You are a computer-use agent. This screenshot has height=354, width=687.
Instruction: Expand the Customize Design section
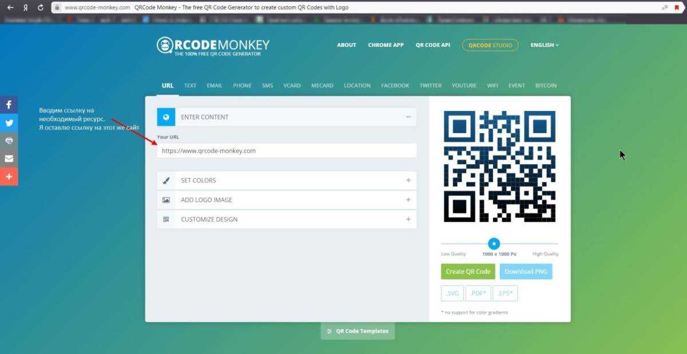(408, 220)
